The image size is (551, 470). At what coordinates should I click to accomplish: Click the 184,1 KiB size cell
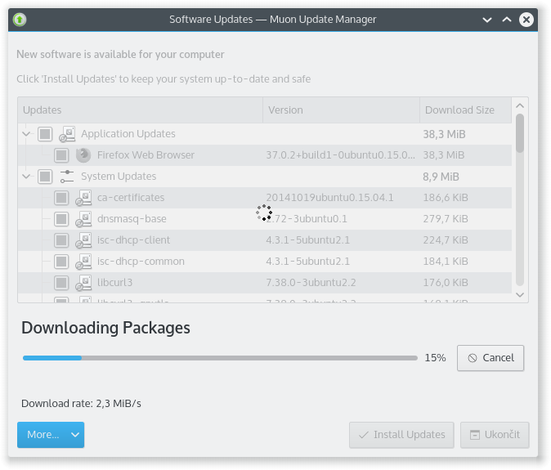pyautogui.click(x=446, y=262)
